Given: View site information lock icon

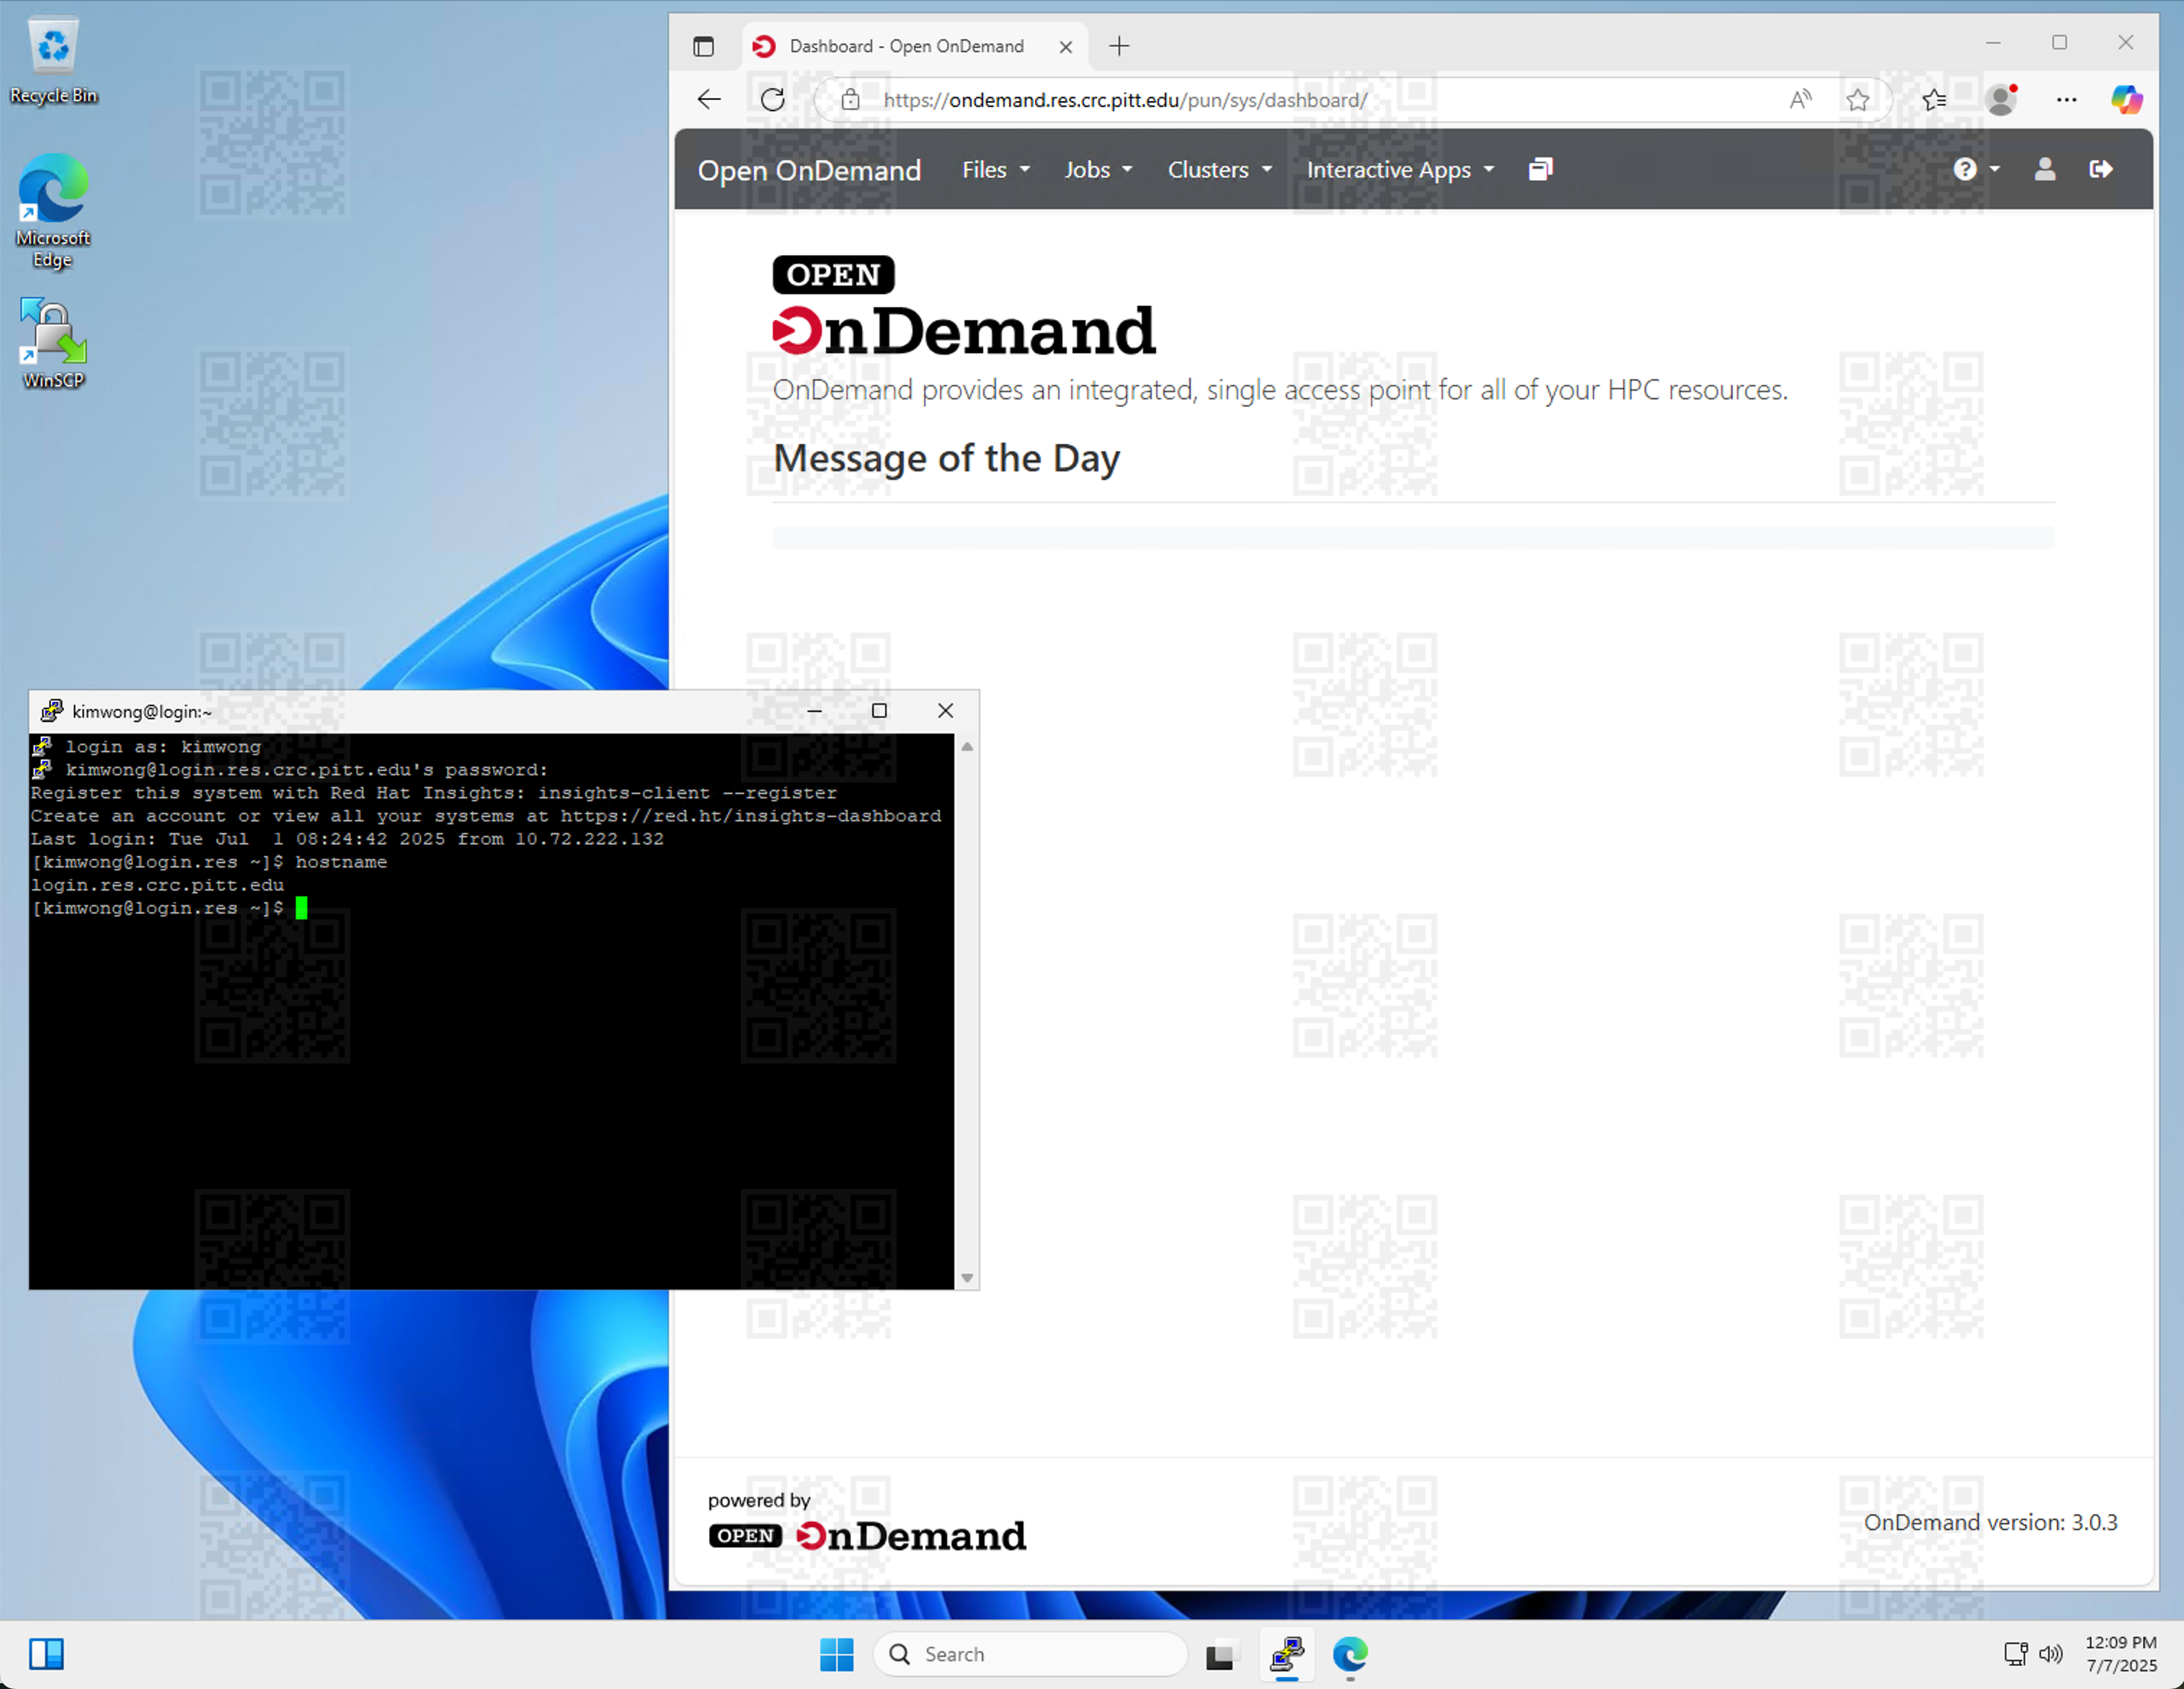Looking at the screenshot, I should (850, 100).
